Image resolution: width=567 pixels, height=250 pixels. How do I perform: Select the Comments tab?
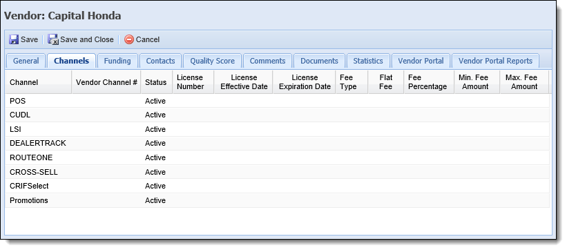click(267, 61)
